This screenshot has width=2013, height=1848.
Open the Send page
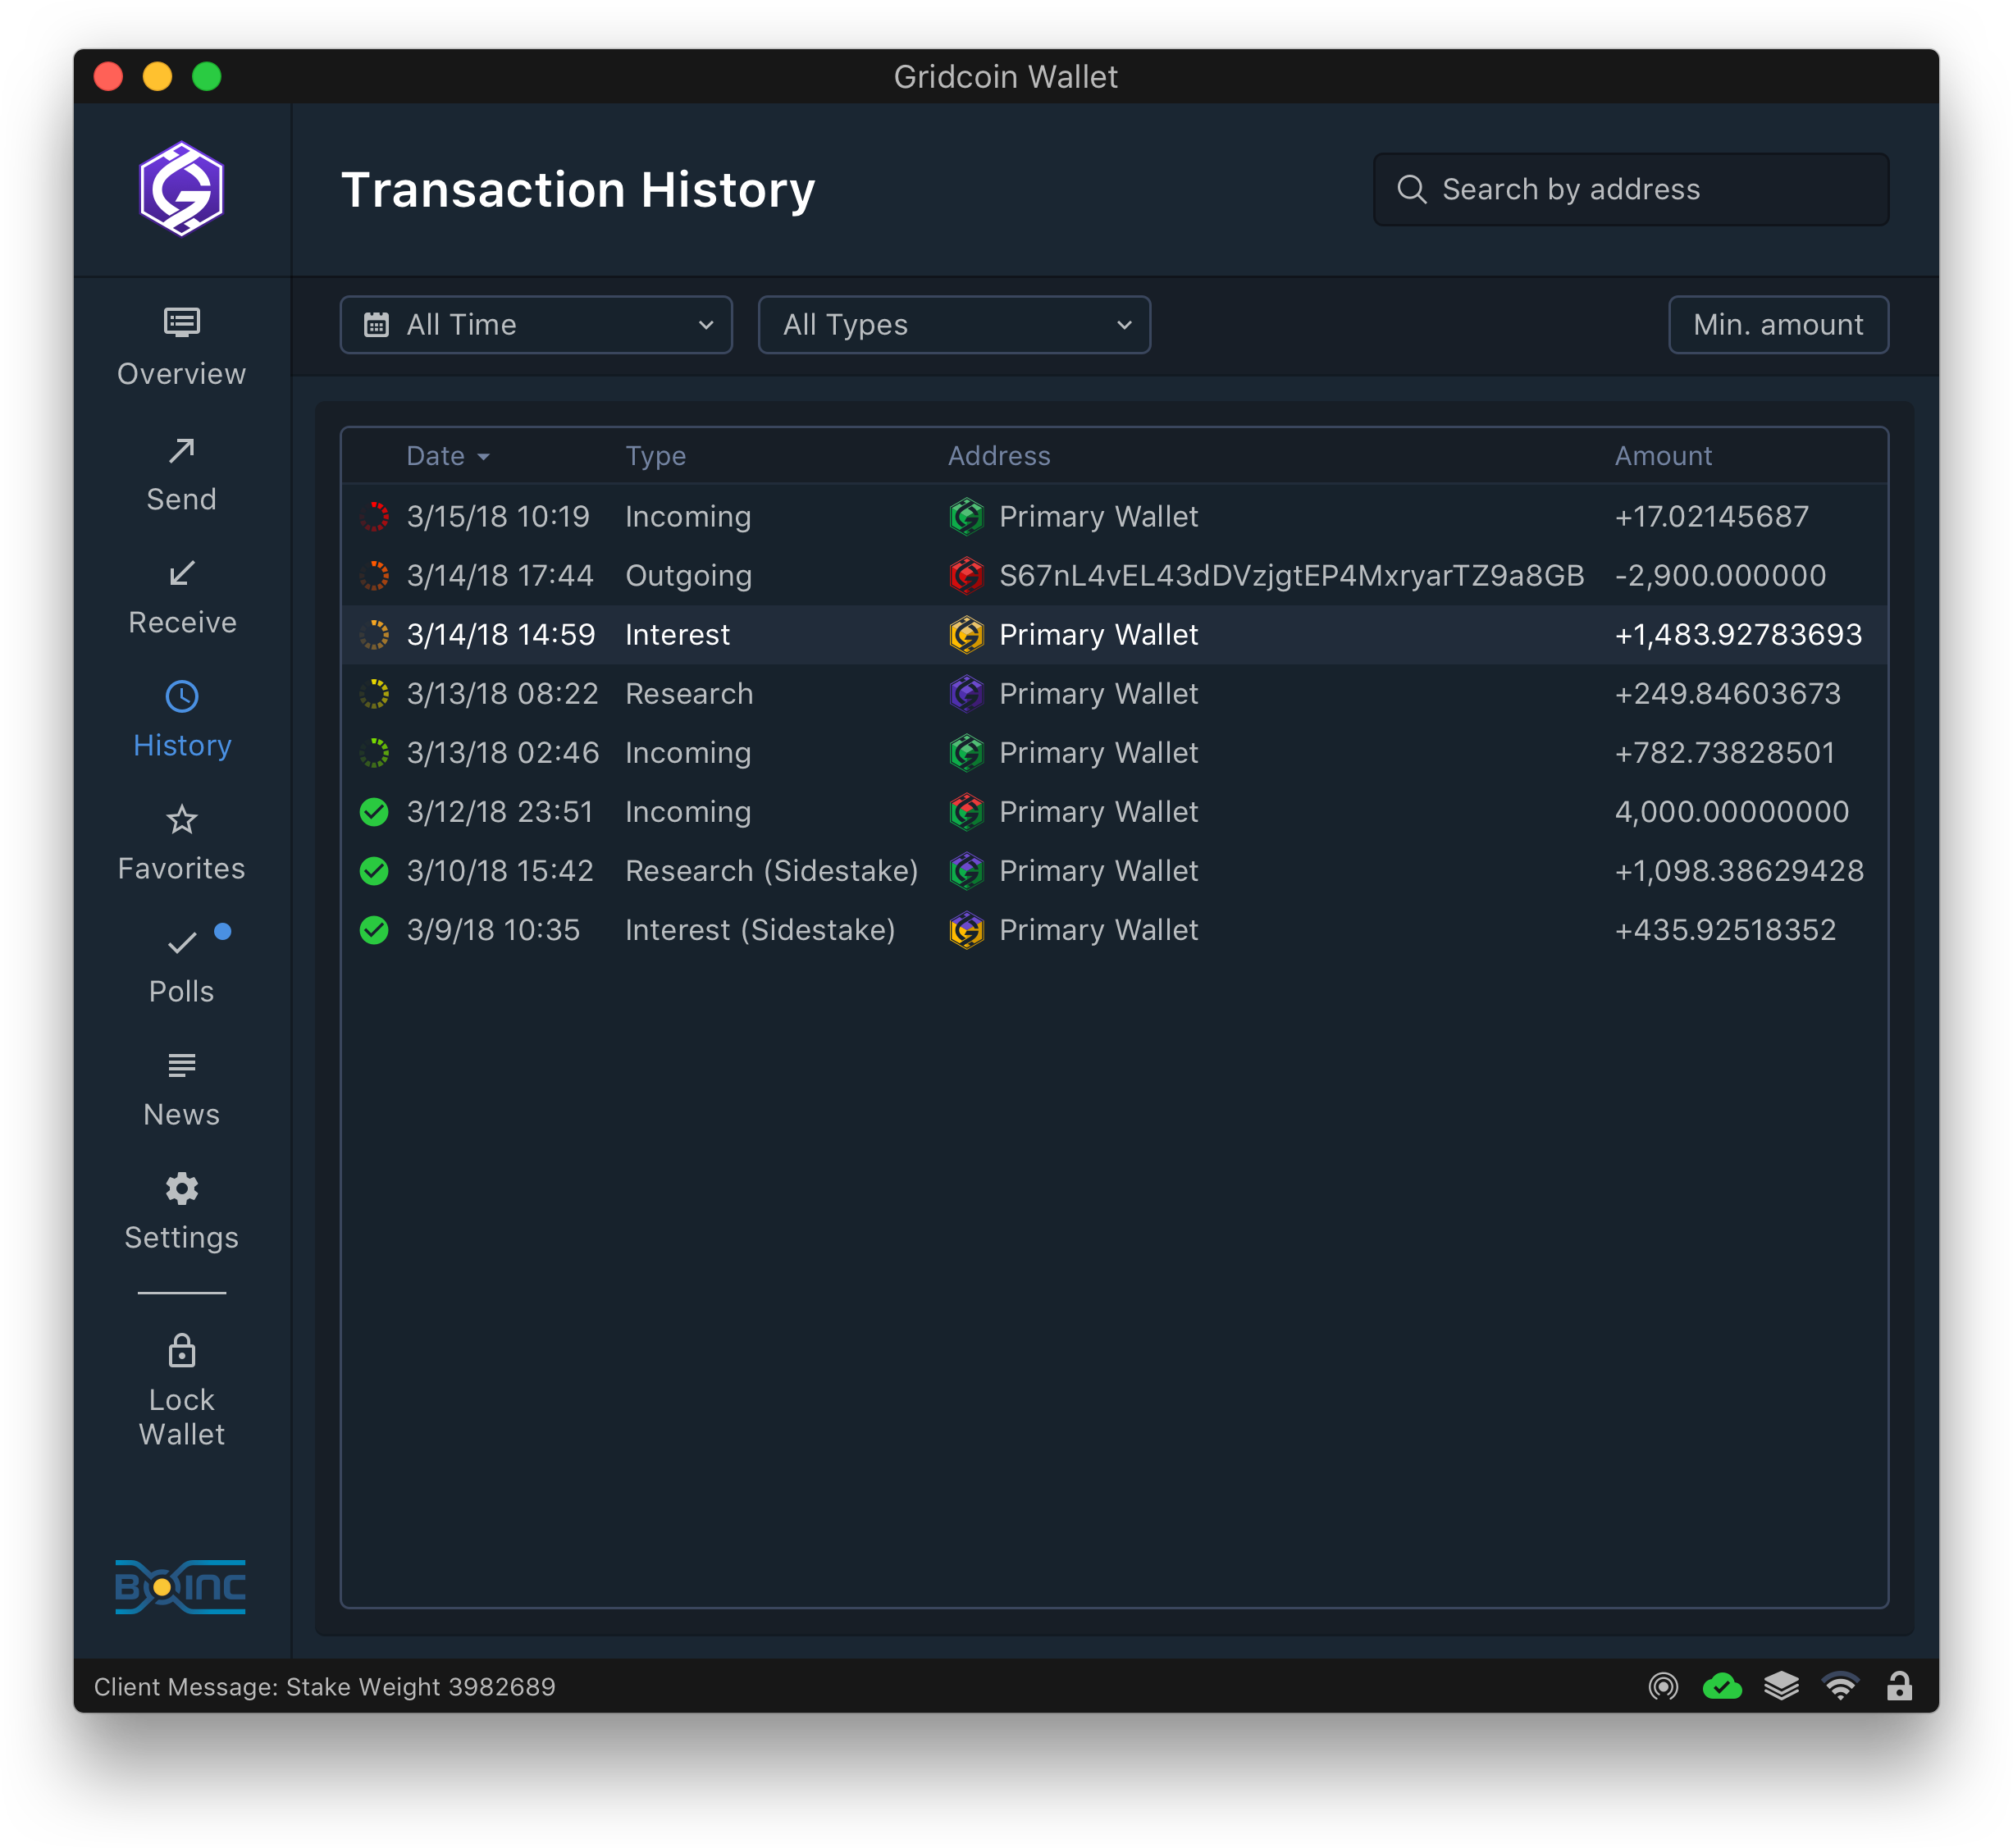click(x=181, y=474)
